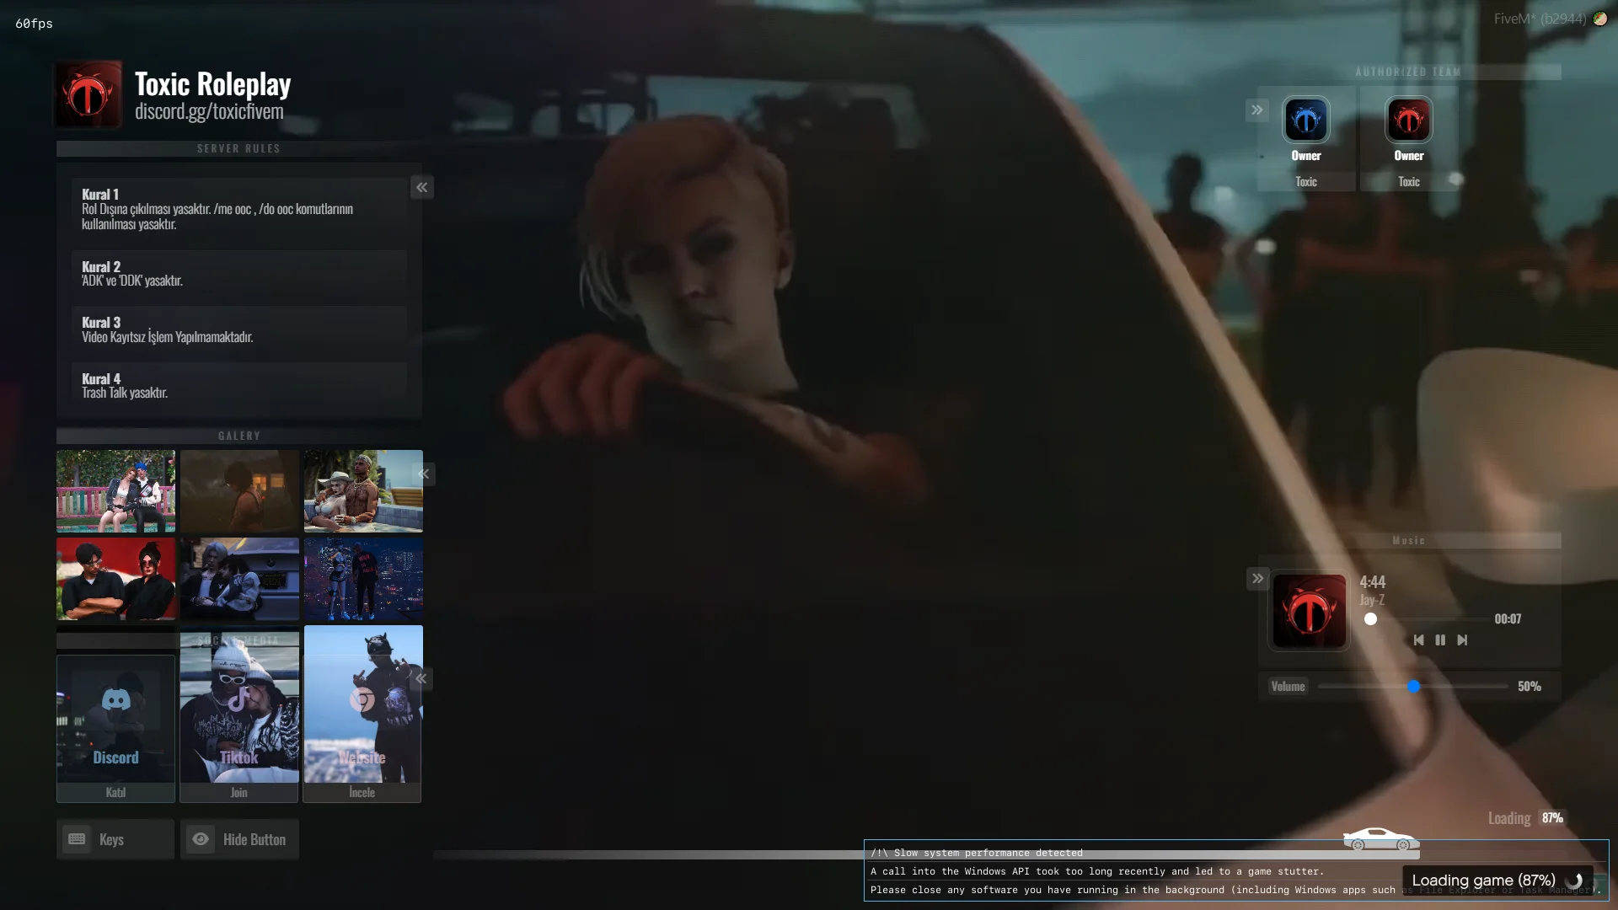1618x910 pixels.
Task: Collapse the Music player panel
Action: click(1257, 579)
